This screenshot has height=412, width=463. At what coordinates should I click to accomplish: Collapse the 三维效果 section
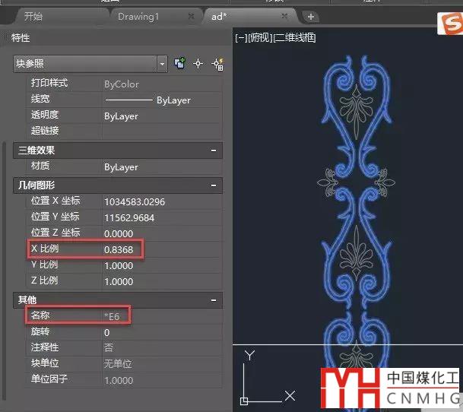pyautogui.click(x=215, y=151)
